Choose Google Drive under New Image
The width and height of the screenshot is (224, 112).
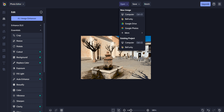[131, 24]
